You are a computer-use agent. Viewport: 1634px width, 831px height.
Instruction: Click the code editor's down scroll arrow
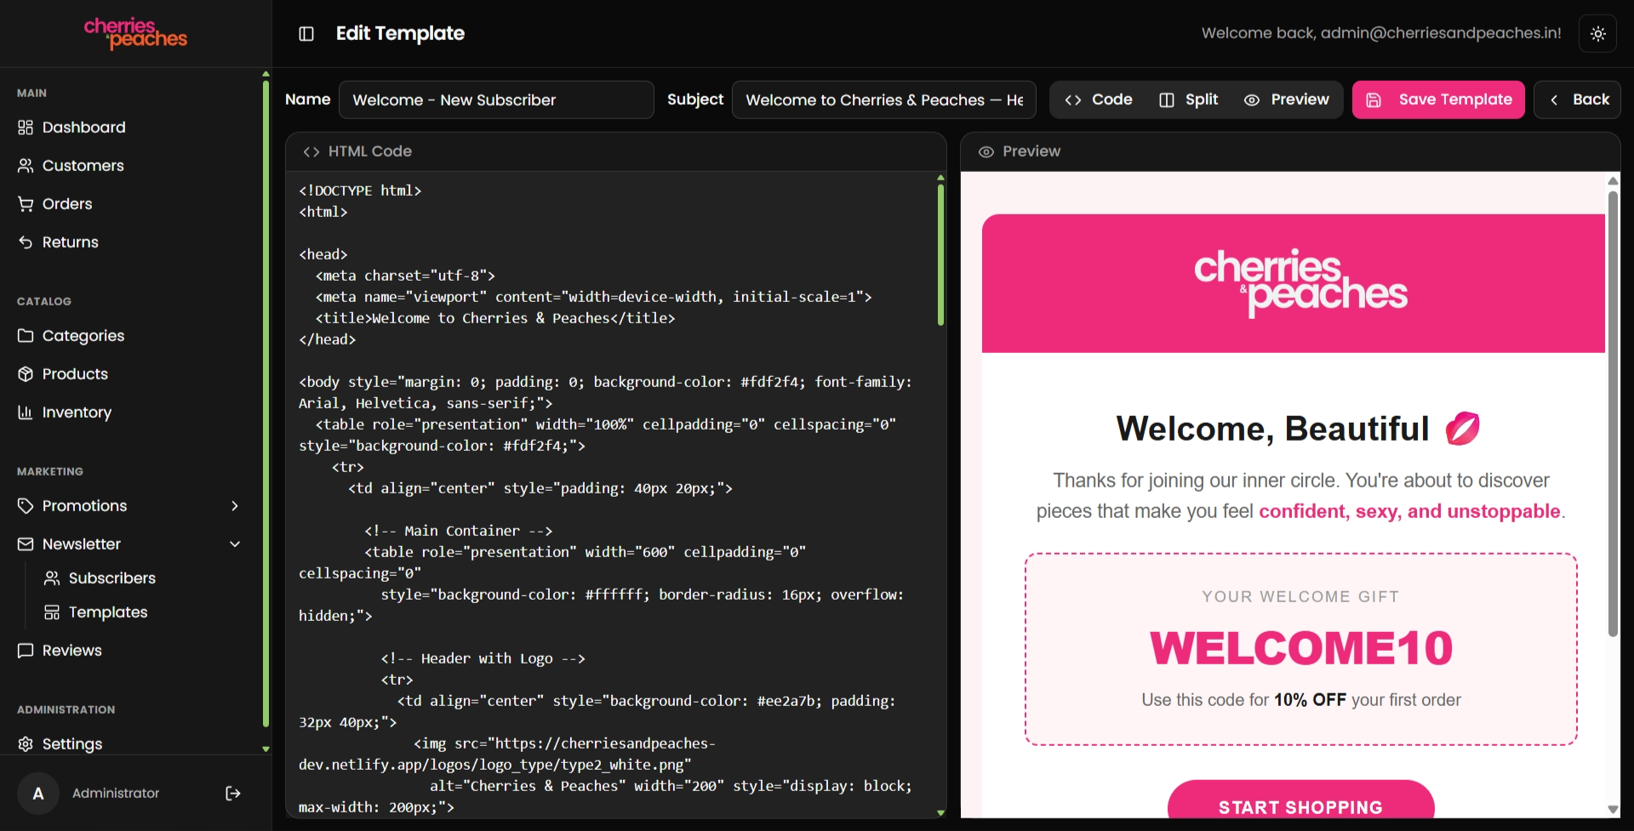940,813
